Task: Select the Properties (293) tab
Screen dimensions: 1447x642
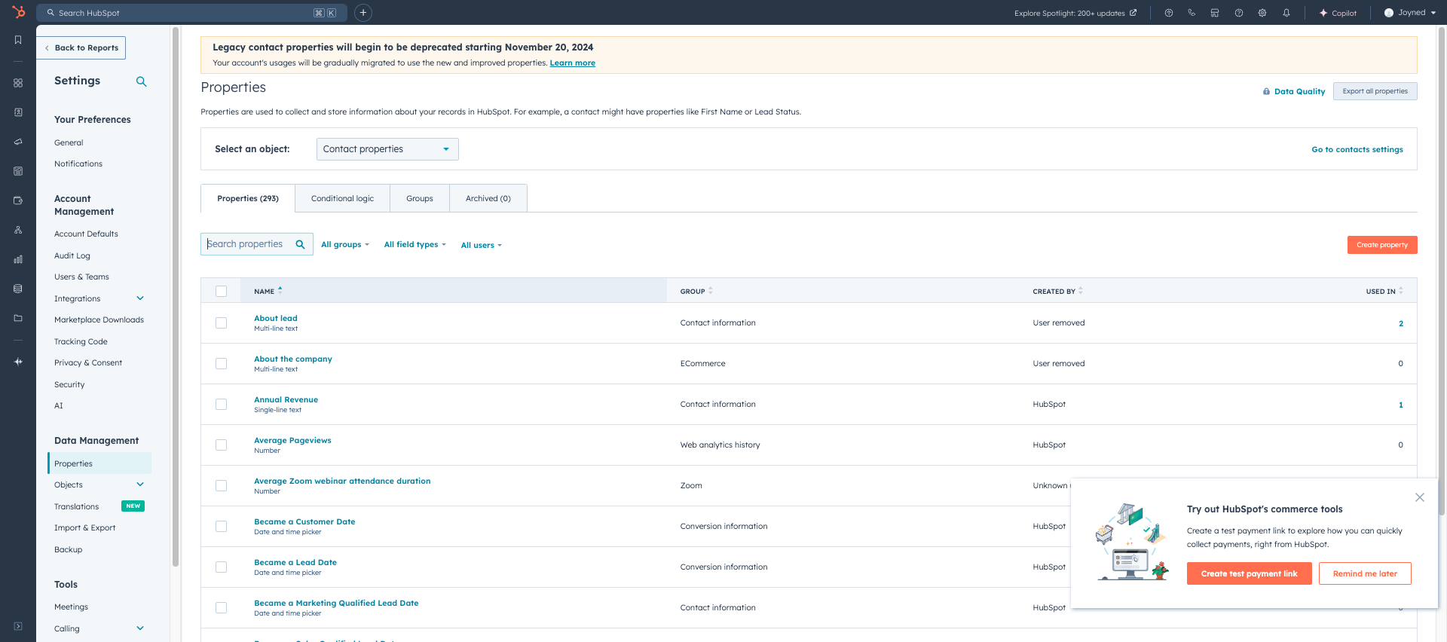Action: coord(248,198)
